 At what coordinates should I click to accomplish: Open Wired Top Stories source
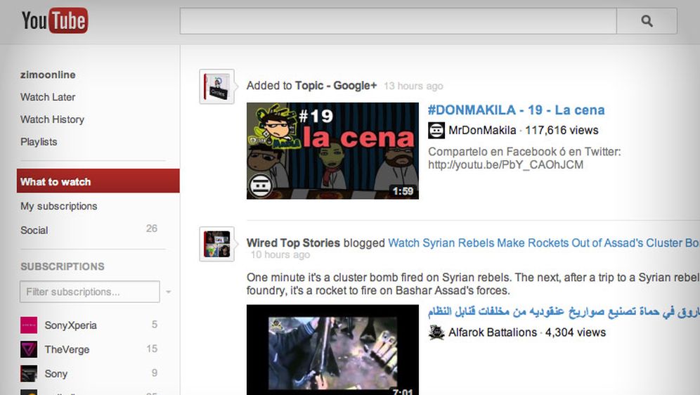tap(293, 242)
